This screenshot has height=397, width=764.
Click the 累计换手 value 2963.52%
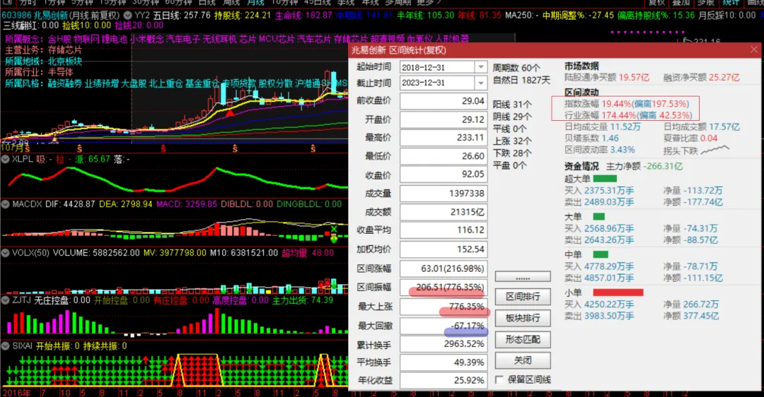(x=444, y=344)
